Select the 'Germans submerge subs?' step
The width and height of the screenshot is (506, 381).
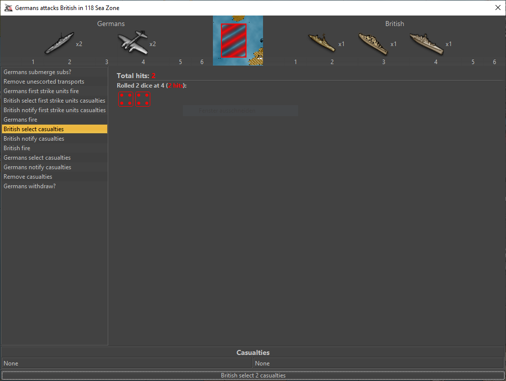(38, 72)
